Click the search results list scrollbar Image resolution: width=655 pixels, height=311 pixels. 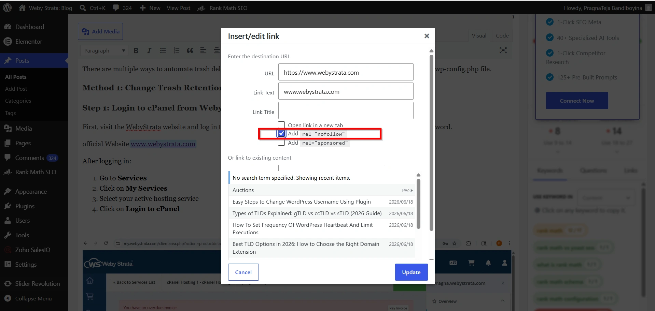[x=418, y=204]
